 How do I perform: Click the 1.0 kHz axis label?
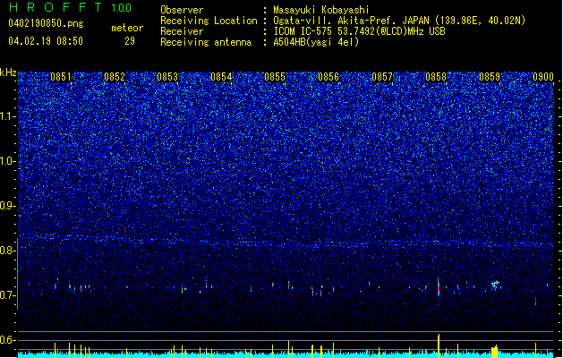pos(8,161)
